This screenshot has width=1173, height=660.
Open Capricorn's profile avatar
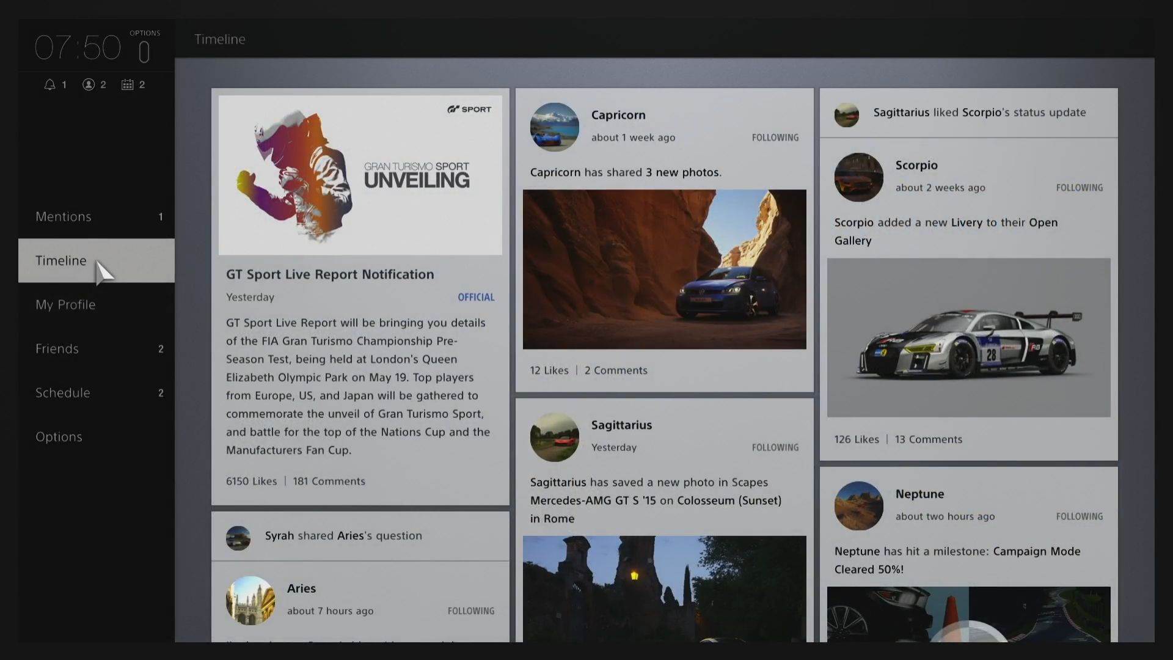pos(554,127)
